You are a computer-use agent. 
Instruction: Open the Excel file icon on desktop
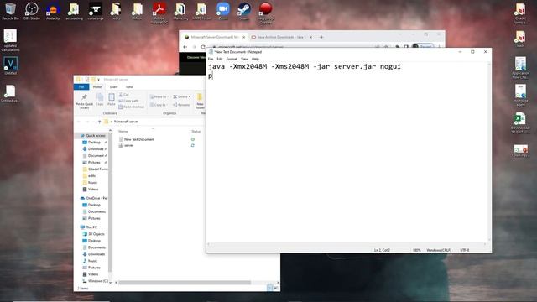(x=520, y=123)
